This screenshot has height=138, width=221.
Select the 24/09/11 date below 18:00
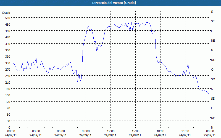tap(160, 135)
